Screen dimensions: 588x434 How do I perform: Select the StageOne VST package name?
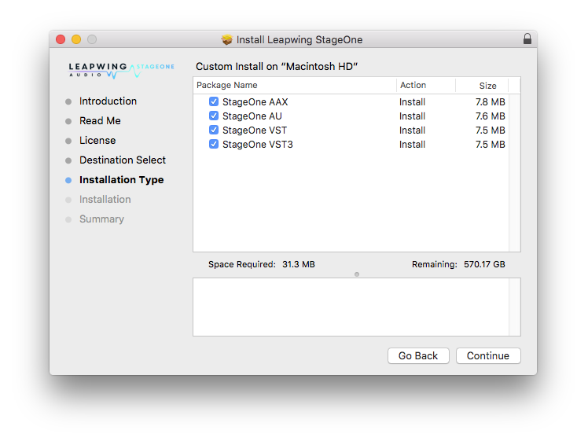[255, 131]
